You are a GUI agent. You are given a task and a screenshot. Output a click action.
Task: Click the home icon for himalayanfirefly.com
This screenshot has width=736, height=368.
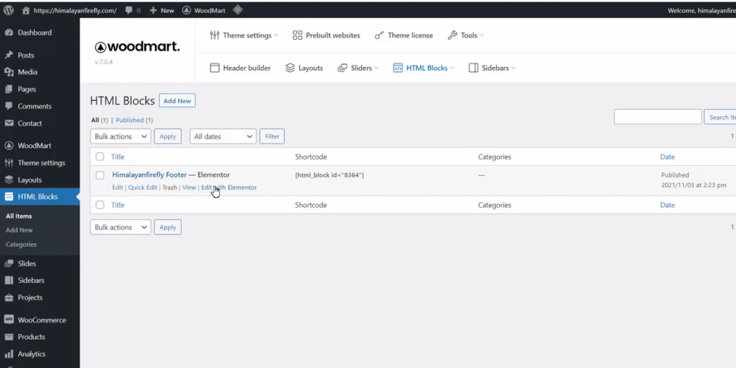tap(26, 10)
